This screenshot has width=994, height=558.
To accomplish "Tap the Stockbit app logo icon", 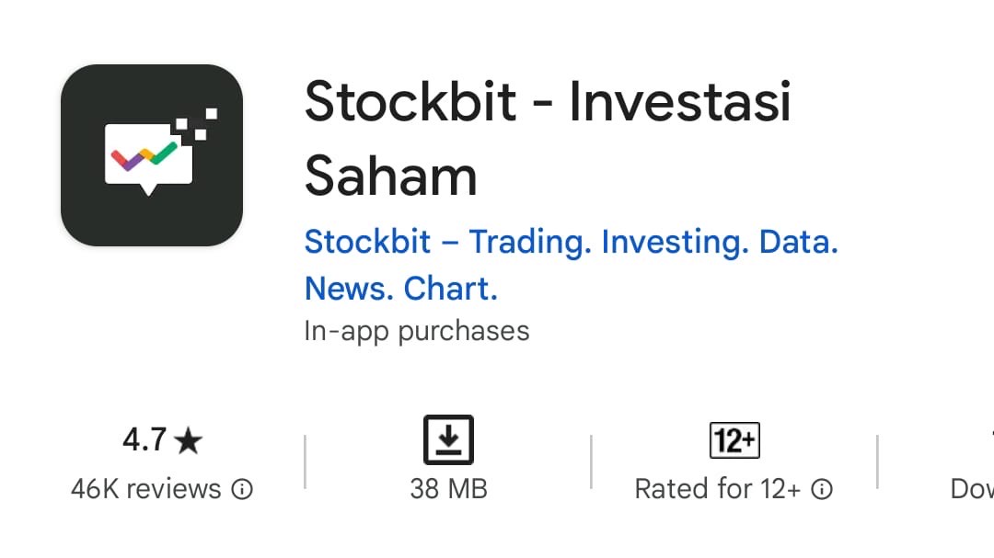I will click(x=152, y=155).
